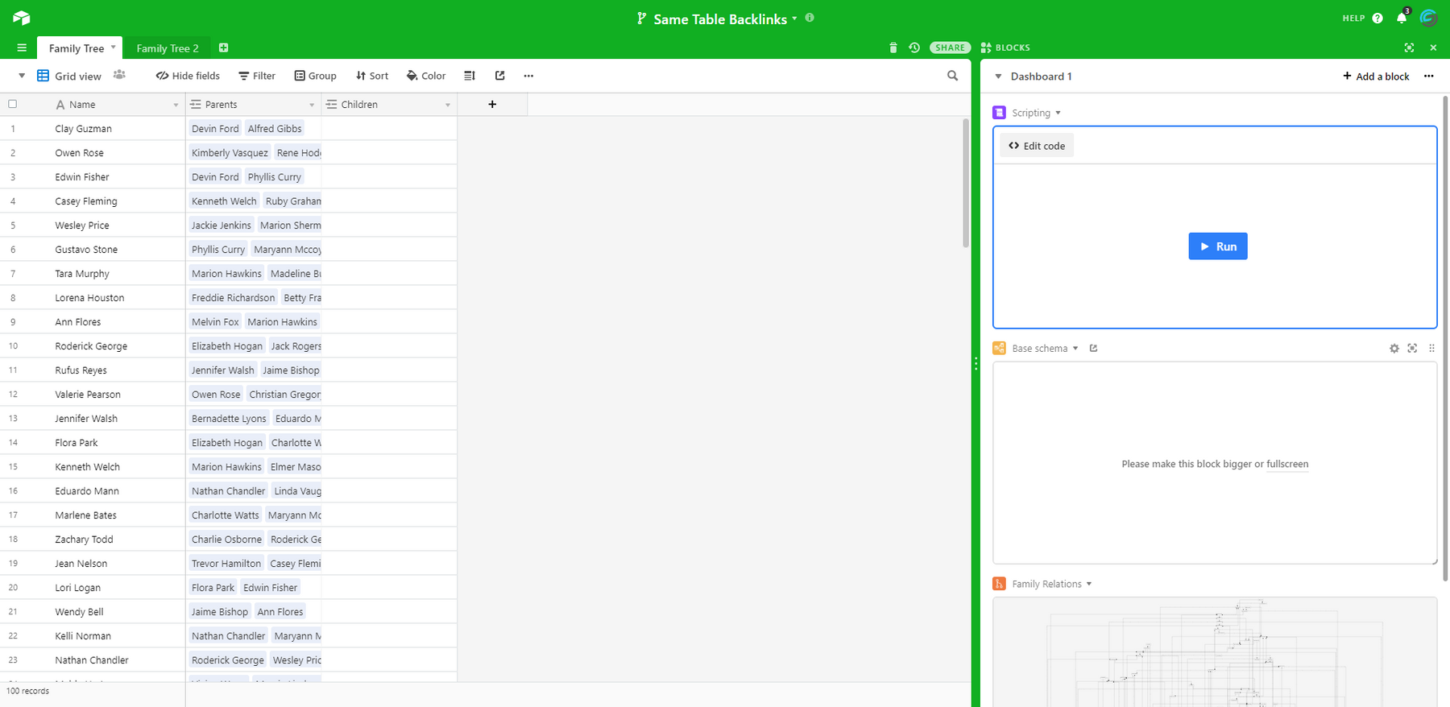1450x707 pixels.
Task: Collapse the Dashboard 1 expander
Action: tap(998, 76)
